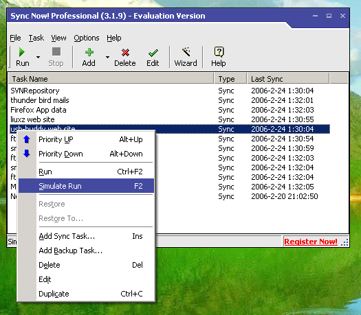Click the green Run toolbar icon
Viewport: 361px width, 315px height.
click(21, 52)
